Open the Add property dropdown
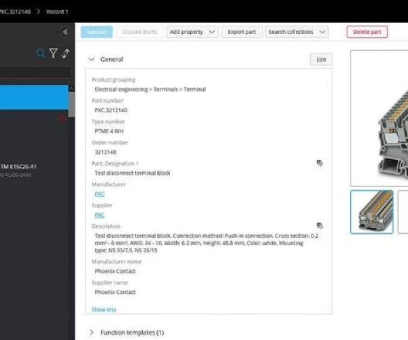 point(192,32)
